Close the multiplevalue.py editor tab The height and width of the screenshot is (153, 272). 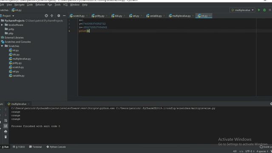coord(193,16)
